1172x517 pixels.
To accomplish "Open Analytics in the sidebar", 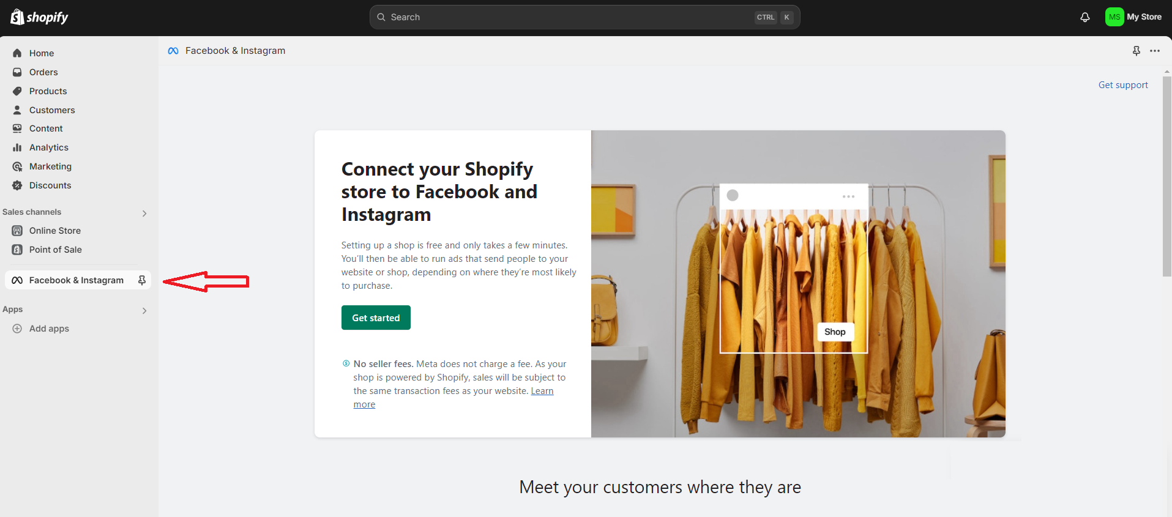I will tap(49, 147).
